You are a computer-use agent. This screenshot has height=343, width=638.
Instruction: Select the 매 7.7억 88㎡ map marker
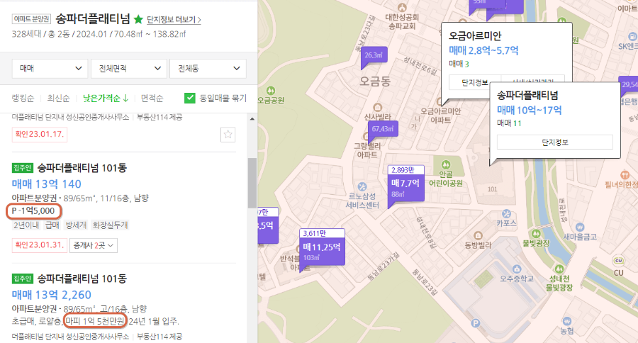(405, 184)
